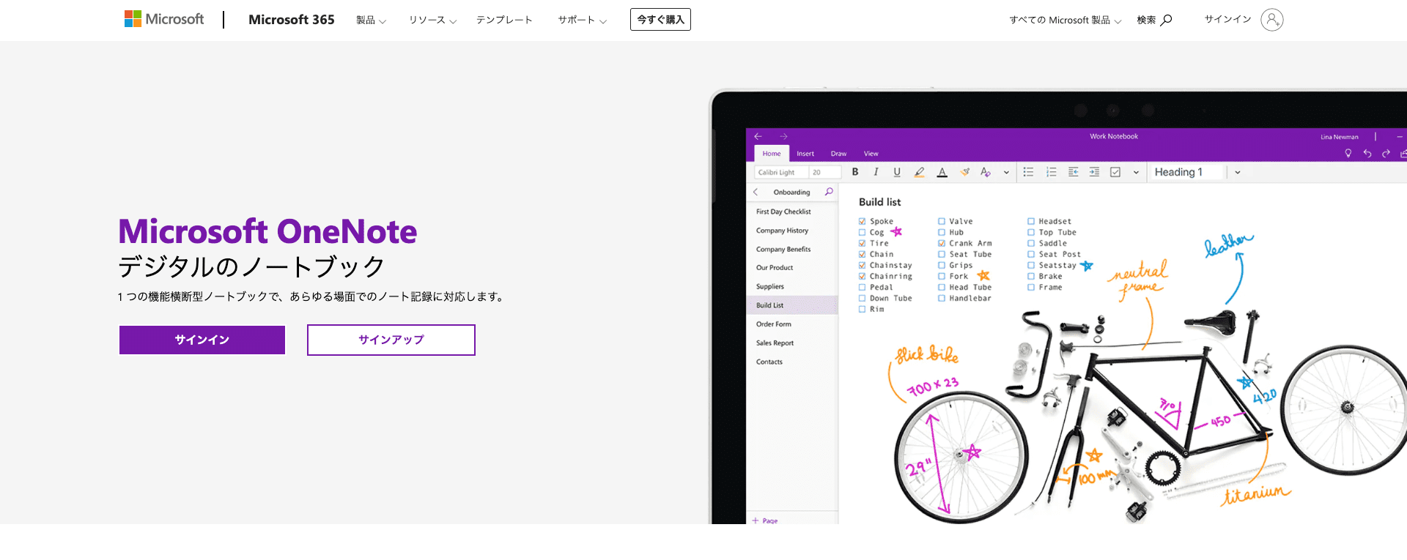This screenshot has width=1407, height=560.
Task: Increase the indent level
Action: pyautogui.click(x=1094, y=172)
